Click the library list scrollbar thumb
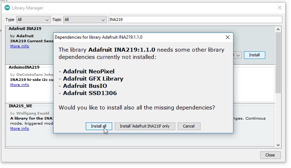Viewport: 291px width, 168px height. 278,61
